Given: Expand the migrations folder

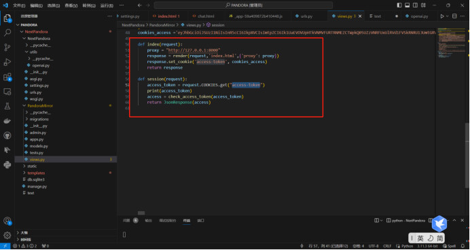Looking at the screenshot, I should coord(26,120).
